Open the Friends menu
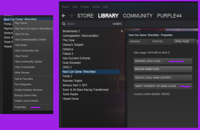 [84, 7]
